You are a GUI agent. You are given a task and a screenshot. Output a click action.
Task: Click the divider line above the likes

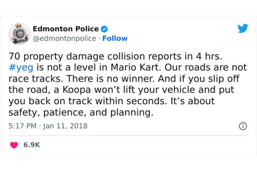(128, 136)
